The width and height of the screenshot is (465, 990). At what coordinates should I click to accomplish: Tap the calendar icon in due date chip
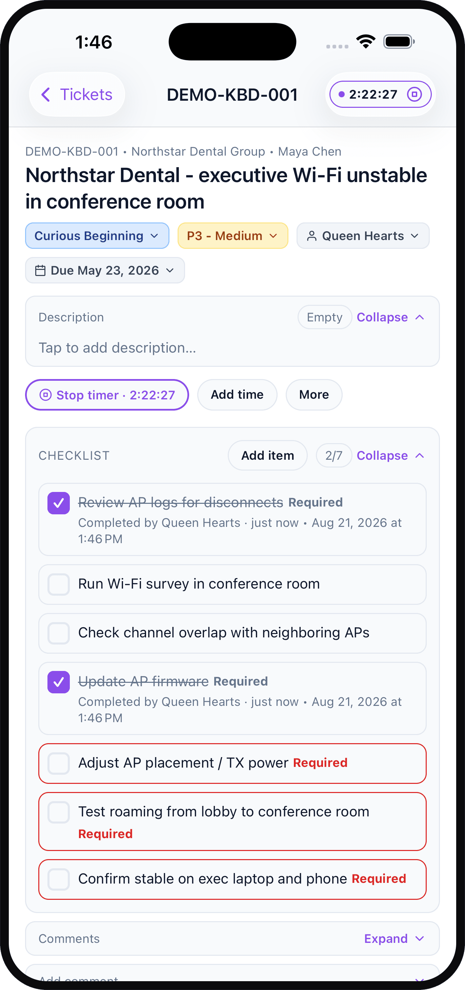[x=40, y=270]
